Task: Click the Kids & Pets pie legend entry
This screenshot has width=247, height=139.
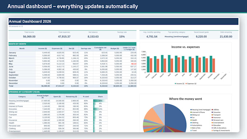Action: (195, 128)
